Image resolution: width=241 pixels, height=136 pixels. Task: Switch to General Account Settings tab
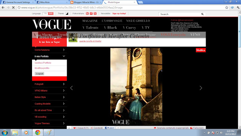point(18,2)
